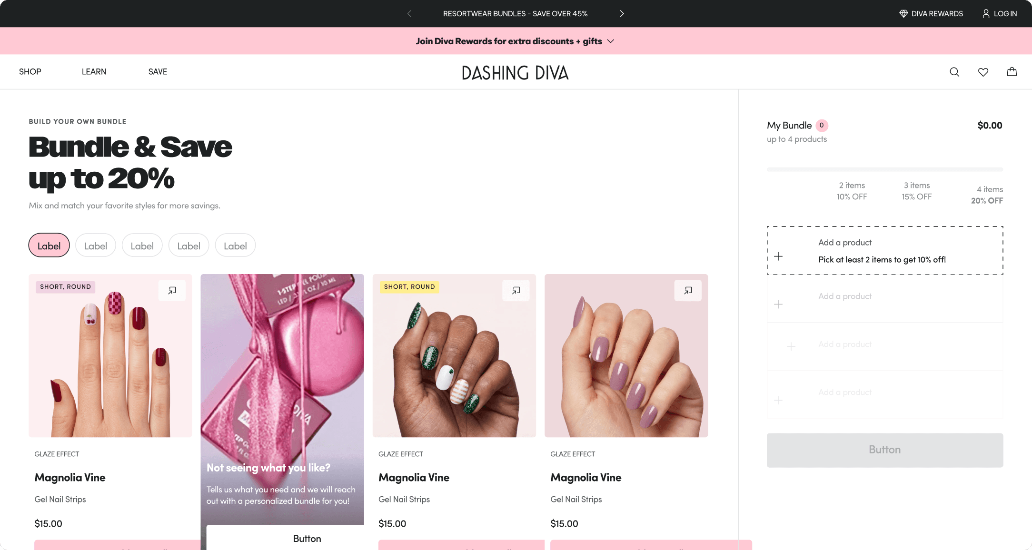Click the grey Button below My Bundle
1032x550 pixels.
[884, 450]
